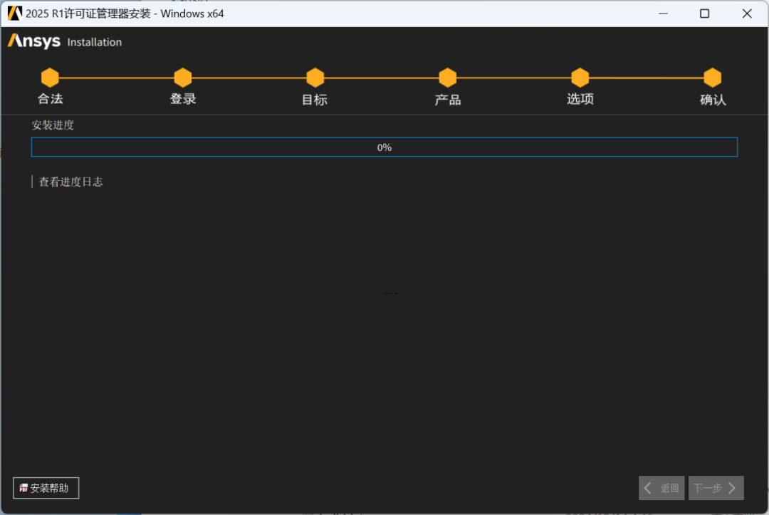Close the installer window

coord(747,14)
